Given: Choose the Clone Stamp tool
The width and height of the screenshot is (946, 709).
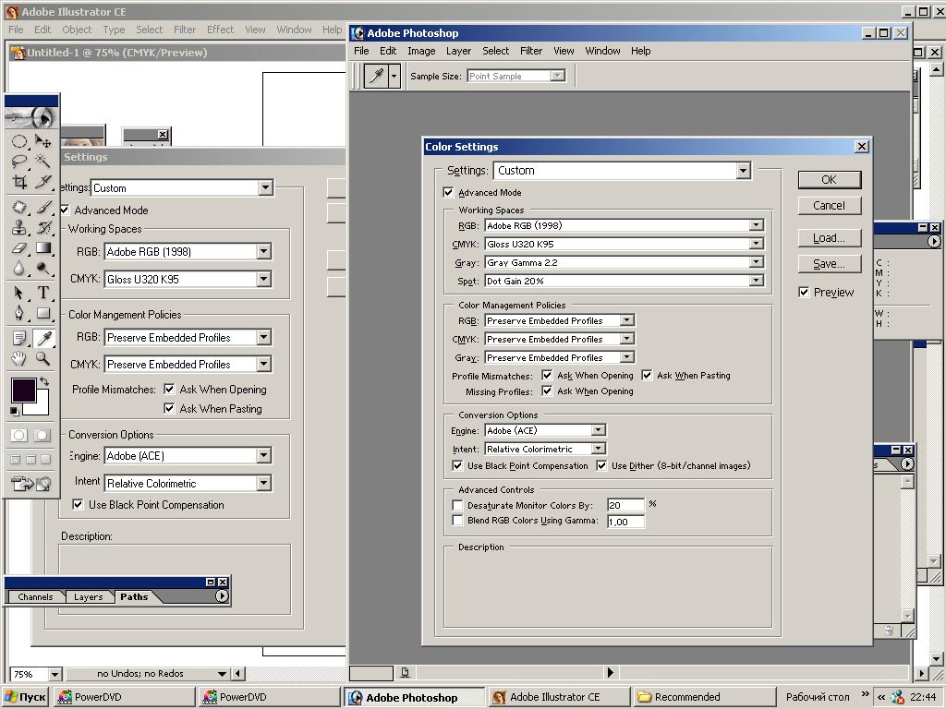Looking at the screenshot, I should click(x=19, y=227).
